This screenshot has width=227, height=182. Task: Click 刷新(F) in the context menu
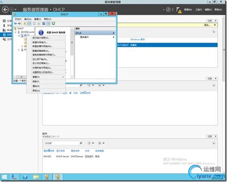click(x=46, y=82)
